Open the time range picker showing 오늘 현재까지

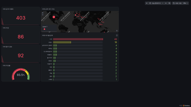click(x=156, y=3)
